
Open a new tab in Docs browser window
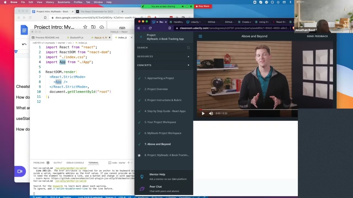(x=122, y=12)
